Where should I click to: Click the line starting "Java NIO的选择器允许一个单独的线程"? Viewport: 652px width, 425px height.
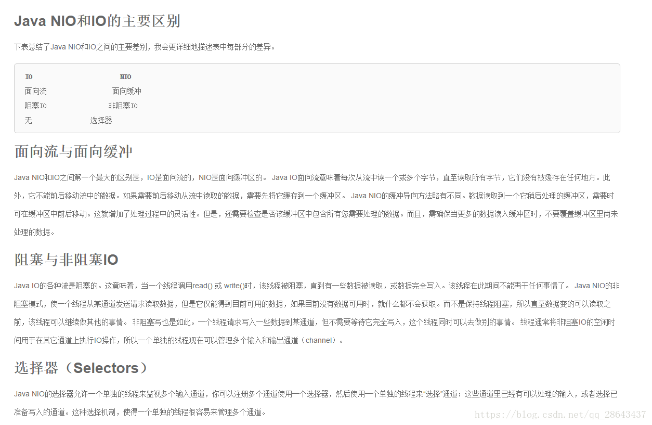(316, 394)
